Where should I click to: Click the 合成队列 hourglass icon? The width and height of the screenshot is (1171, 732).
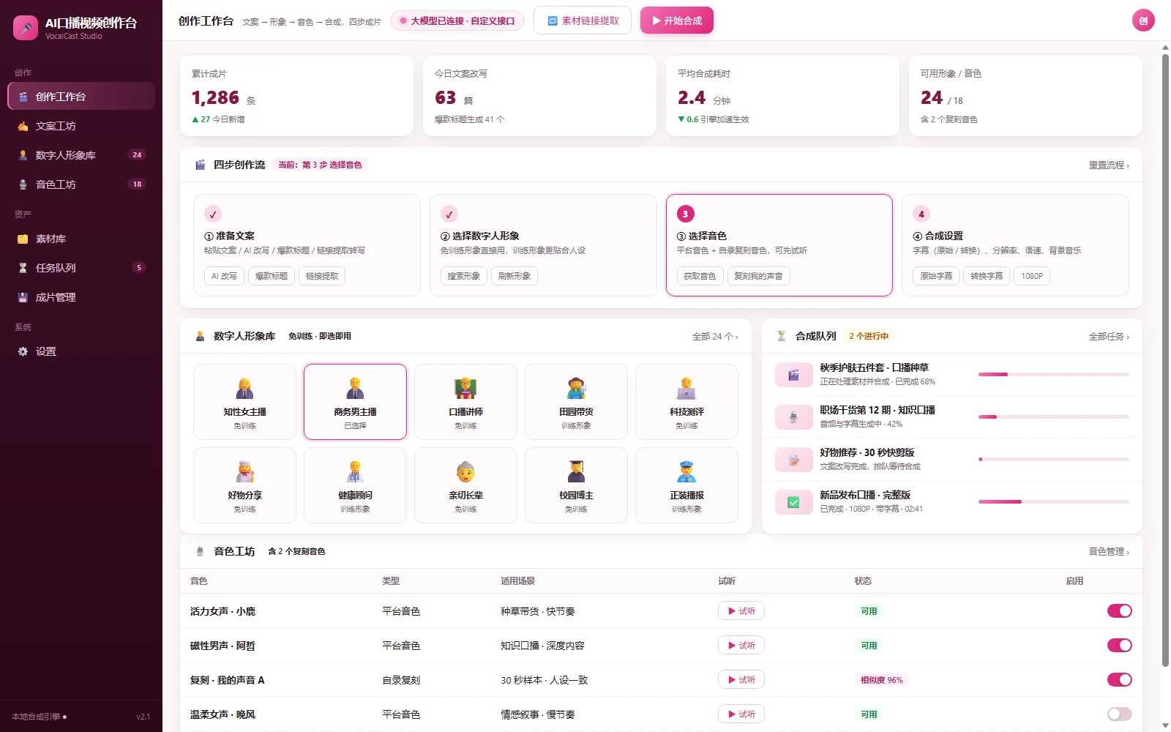pyautogui.click(x=781, y=336)
